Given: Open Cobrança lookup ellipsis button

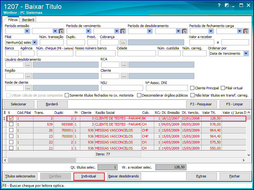Looking at the screenshot, I should pyautogui.click(x=123, y=42).
